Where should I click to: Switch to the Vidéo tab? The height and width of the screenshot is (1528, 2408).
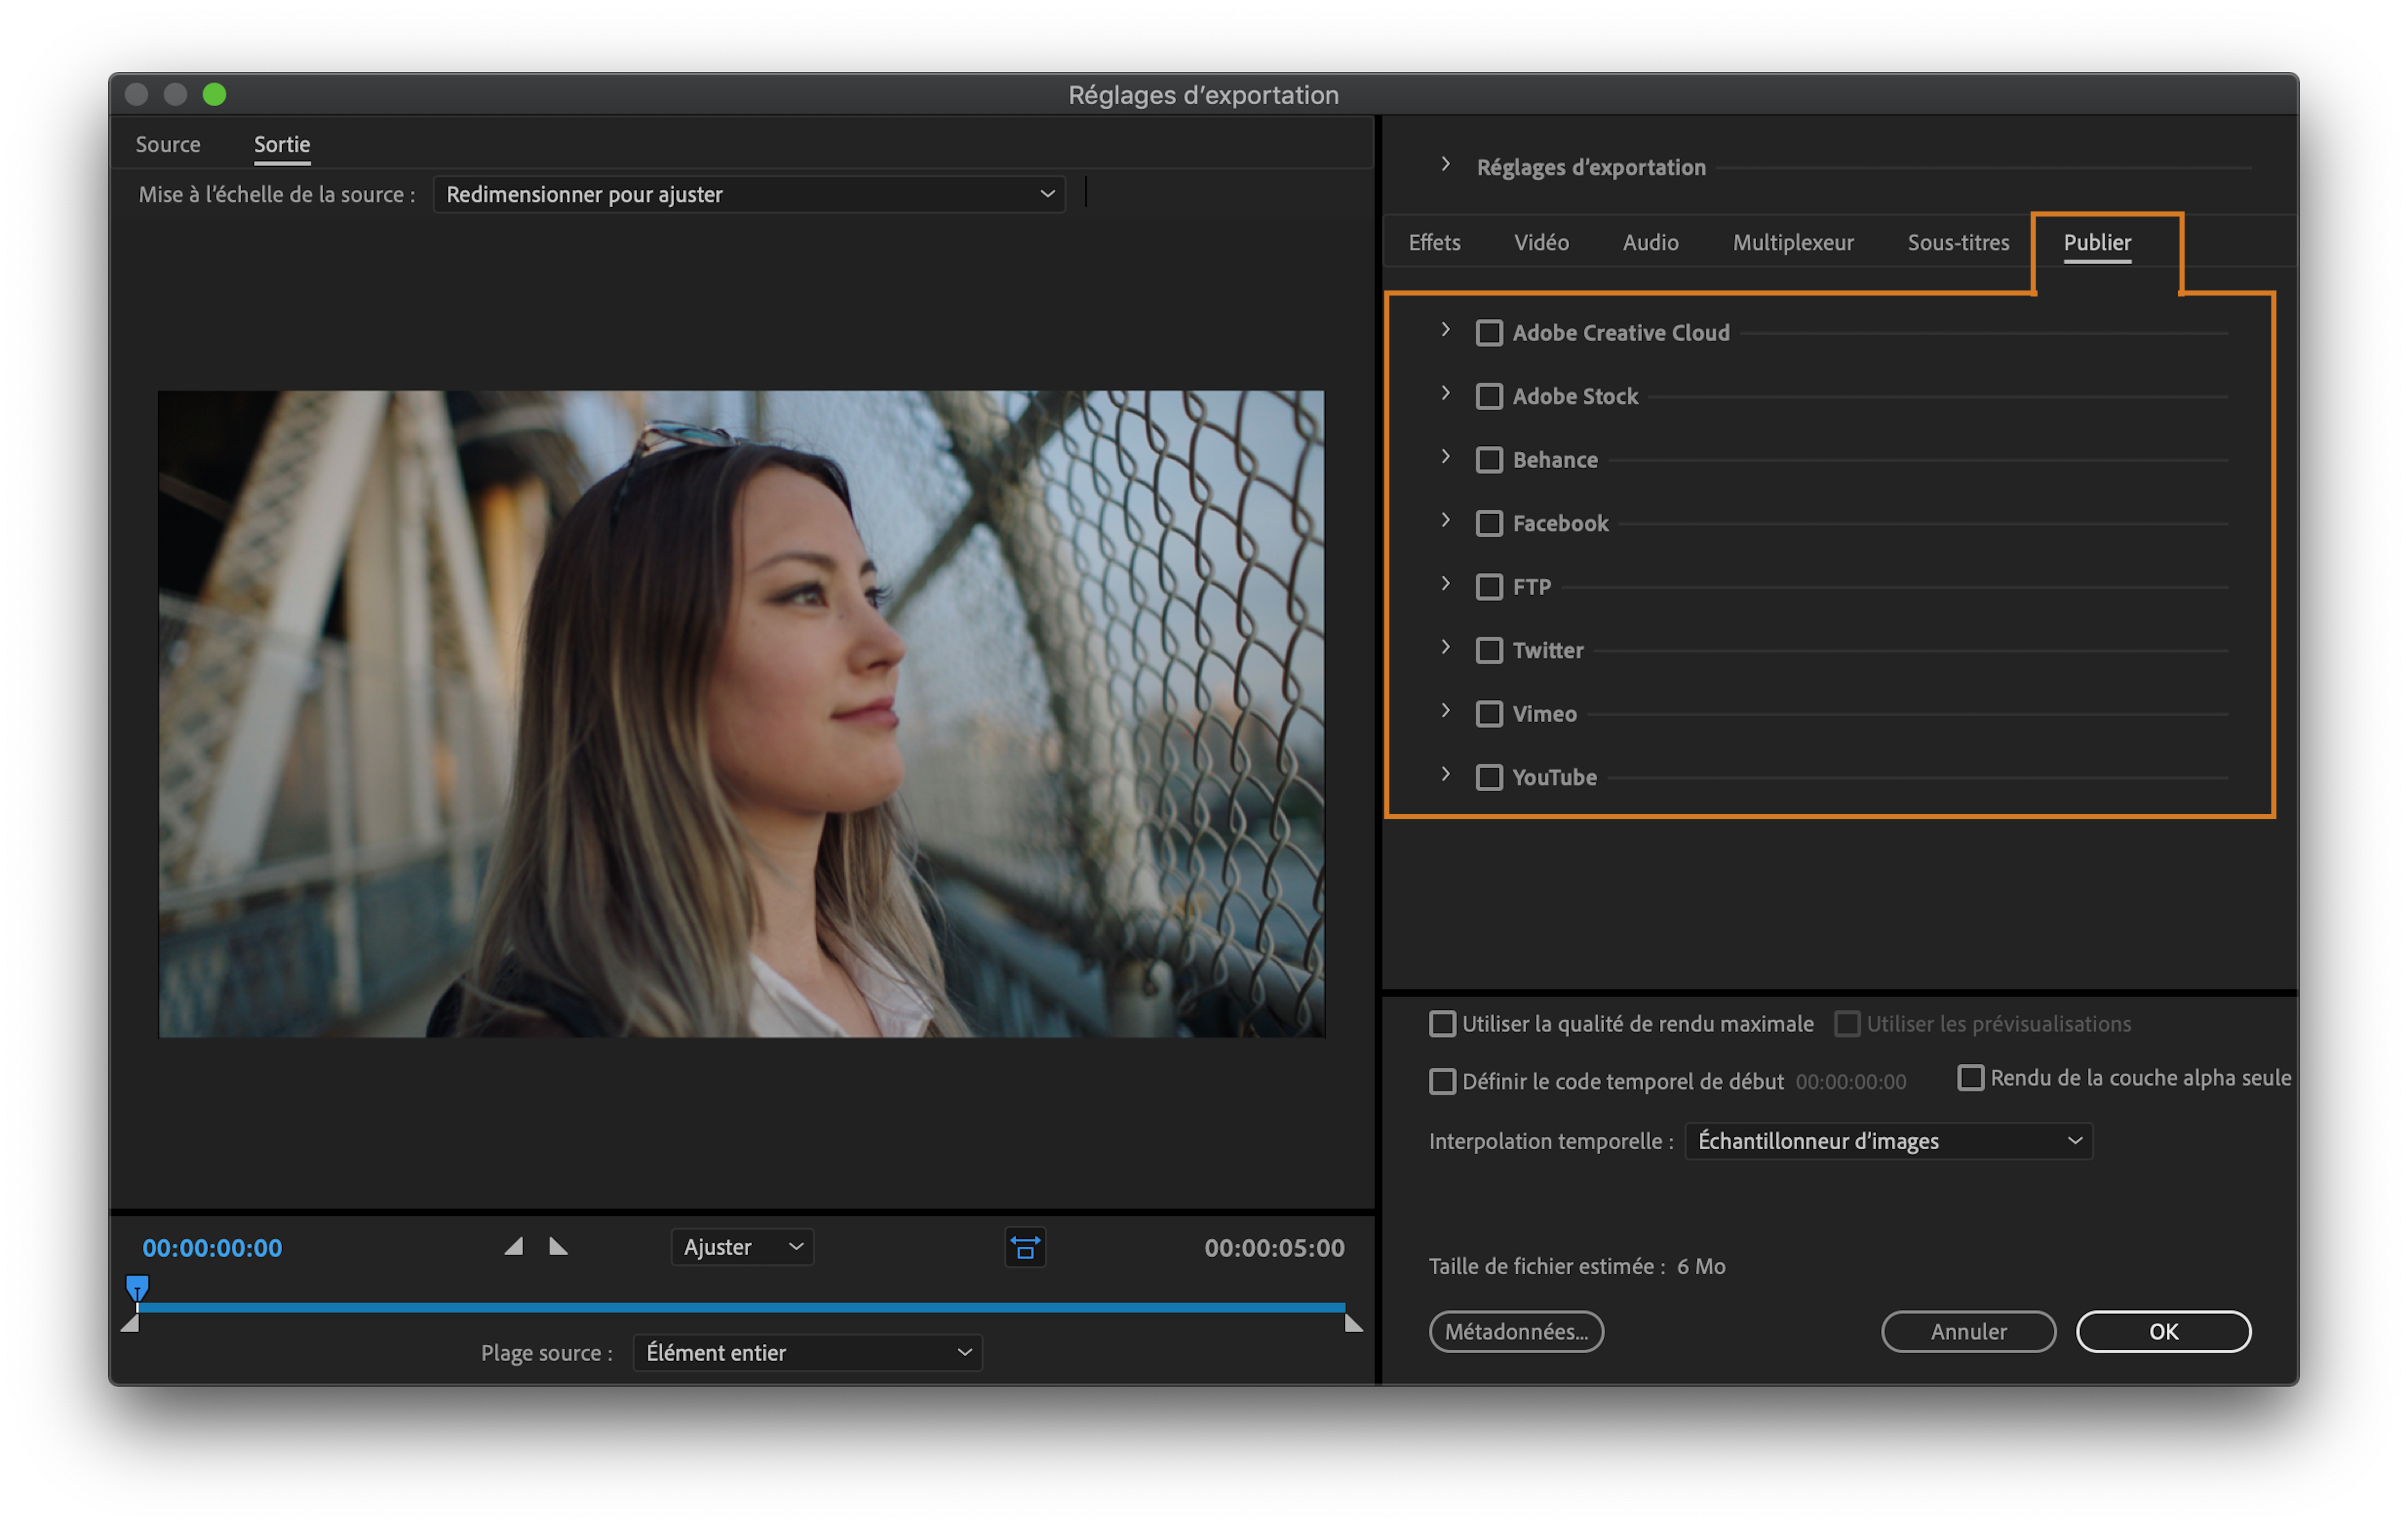[1541, 242]
